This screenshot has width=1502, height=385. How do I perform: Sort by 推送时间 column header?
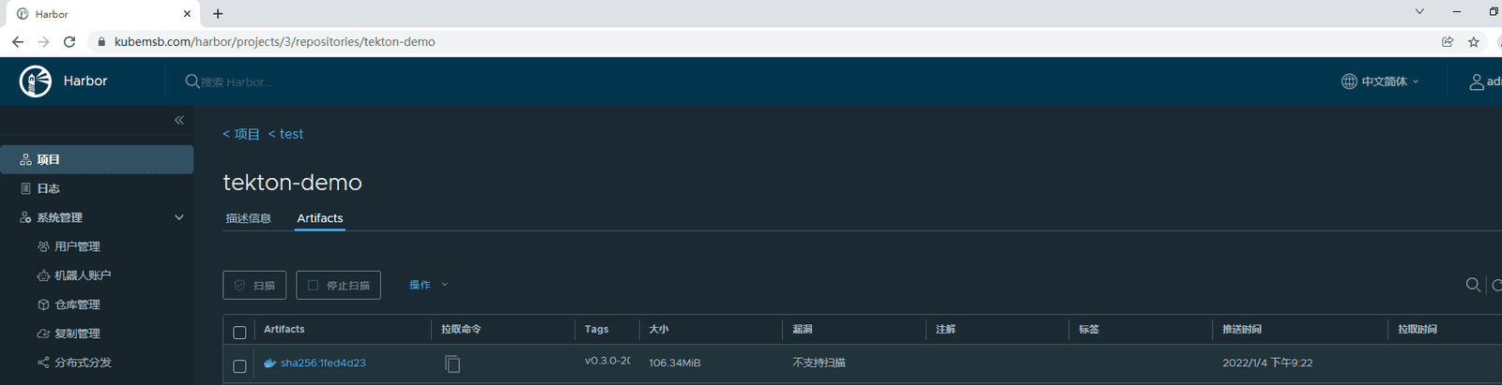tap(1242, 329)
